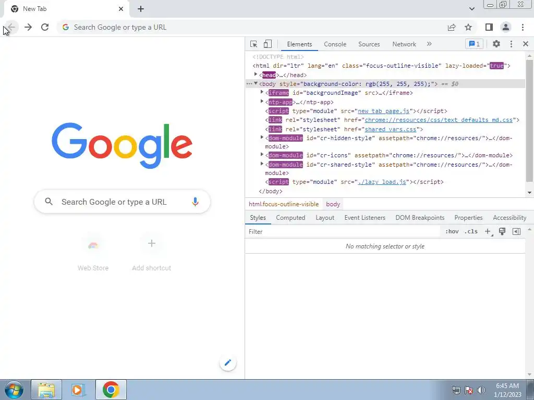Open the lazy_load.js link

(382, 182)
